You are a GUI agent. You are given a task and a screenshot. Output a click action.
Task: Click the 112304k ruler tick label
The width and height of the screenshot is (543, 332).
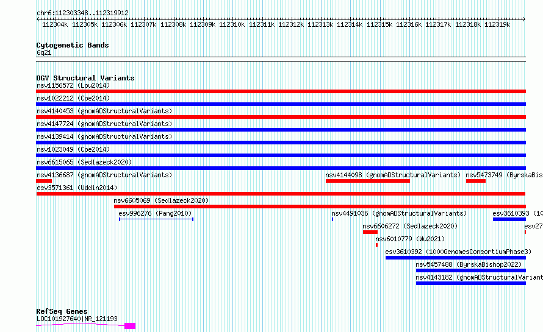point(55,25)
